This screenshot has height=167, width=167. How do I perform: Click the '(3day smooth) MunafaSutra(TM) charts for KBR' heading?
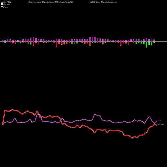click(x=50, y=2)
